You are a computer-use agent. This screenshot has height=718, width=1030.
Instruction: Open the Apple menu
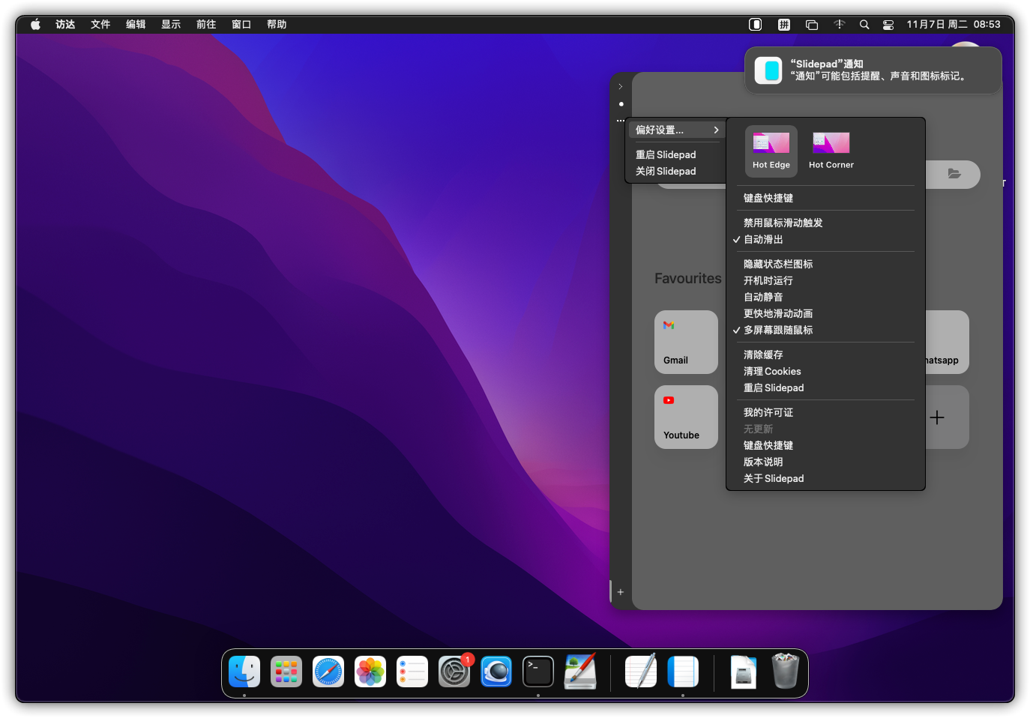[x=35, y=24]
